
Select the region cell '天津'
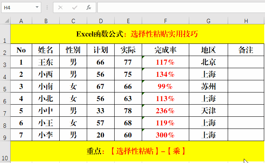coord(208,110)
